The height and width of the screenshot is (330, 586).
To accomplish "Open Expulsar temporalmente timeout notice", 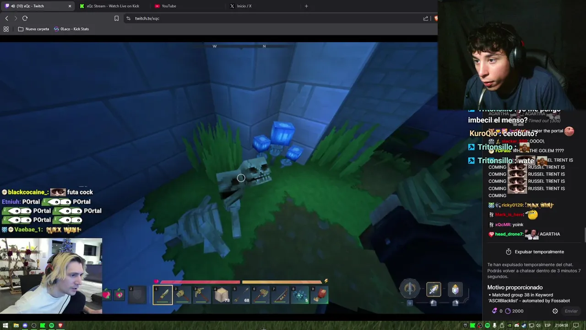I will click(x=534, y=252).
